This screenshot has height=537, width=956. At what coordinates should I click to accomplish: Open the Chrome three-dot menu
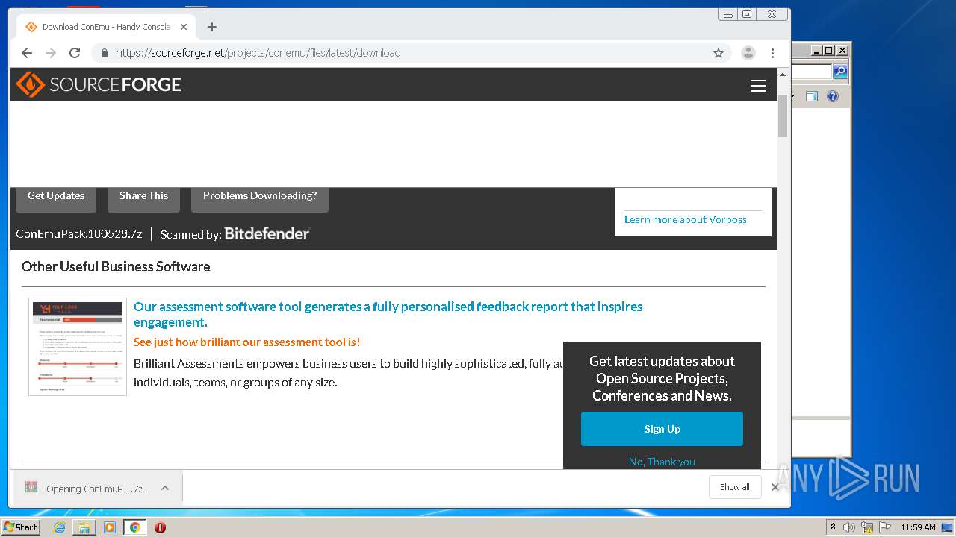click(772, 53)
